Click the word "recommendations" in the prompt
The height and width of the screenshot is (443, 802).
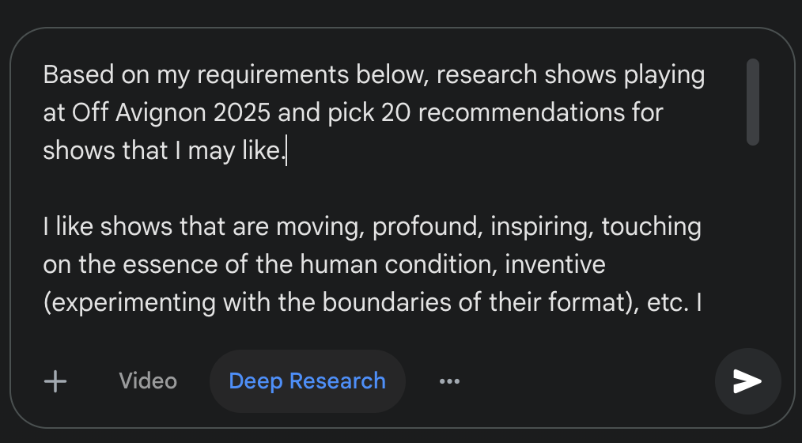point(521,112)
